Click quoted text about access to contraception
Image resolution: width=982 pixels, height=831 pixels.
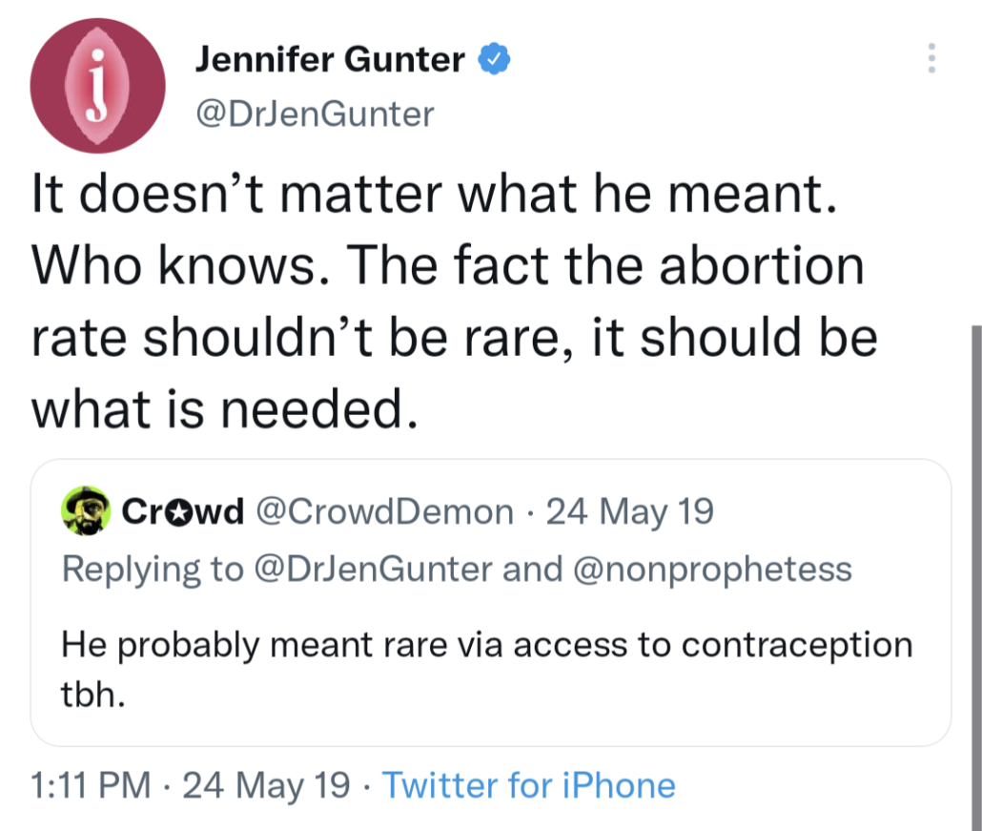tap(486, 645)
